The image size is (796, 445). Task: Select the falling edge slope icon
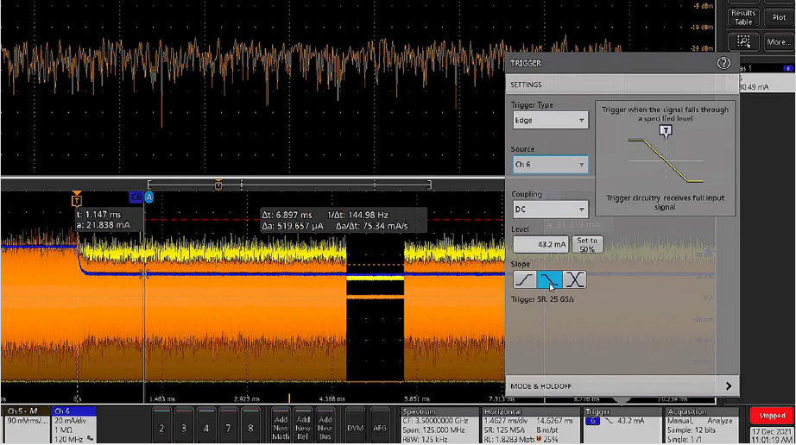tap(549, 279)
